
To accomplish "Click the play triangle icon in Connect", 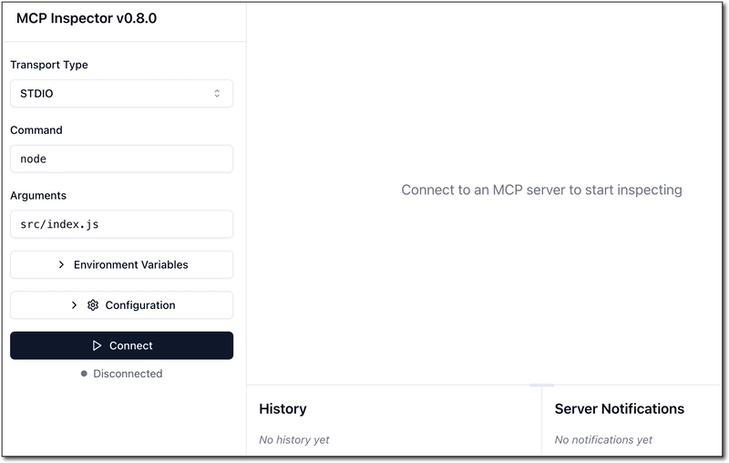I will tap(97, 345).
